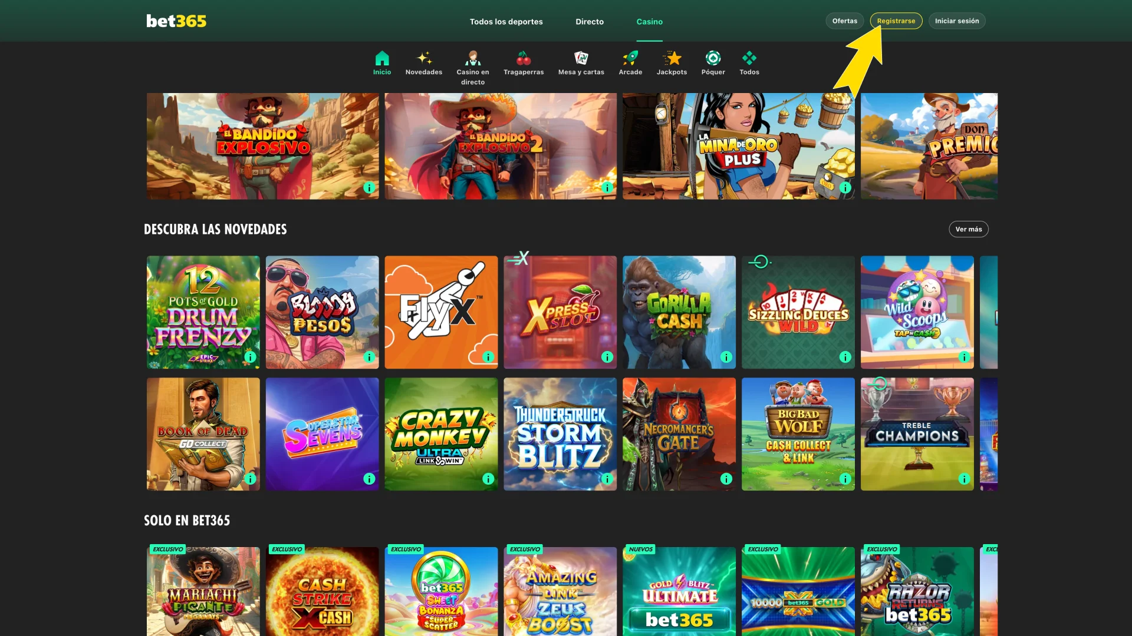Select the Casino en directo icon
This screenshot has height=636, width=1132.
pos(473,59)
